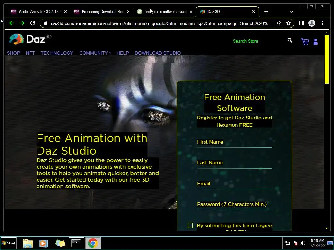This screenshot has width=334, height=250.
Task: Open the Windows Start menu
Action: 8,243
